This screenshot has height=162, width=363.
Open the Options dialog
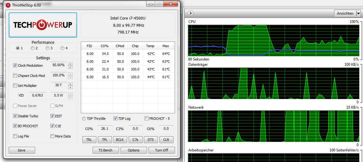(134, 150)
